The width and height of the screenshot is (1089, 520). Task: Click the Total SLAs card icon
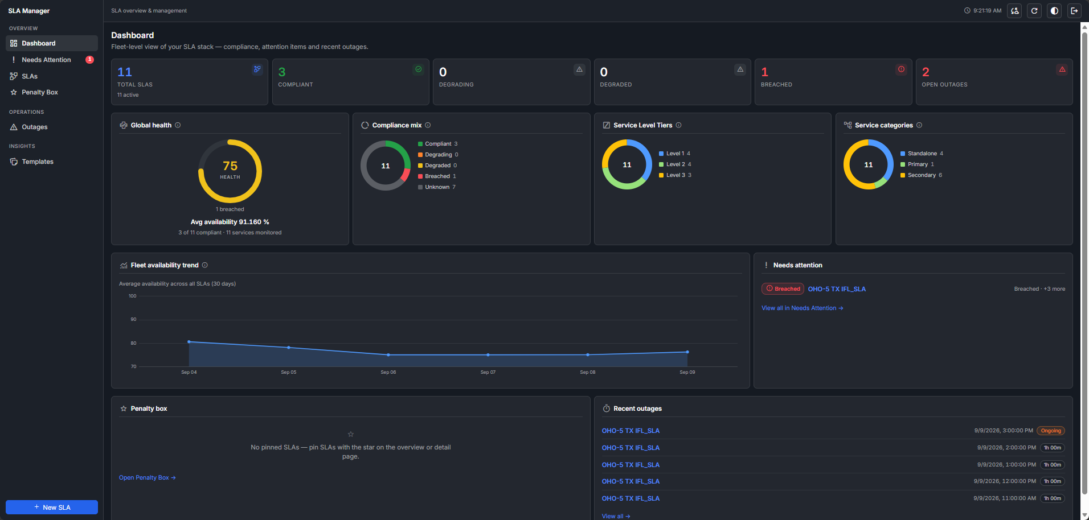click(257, 69)
